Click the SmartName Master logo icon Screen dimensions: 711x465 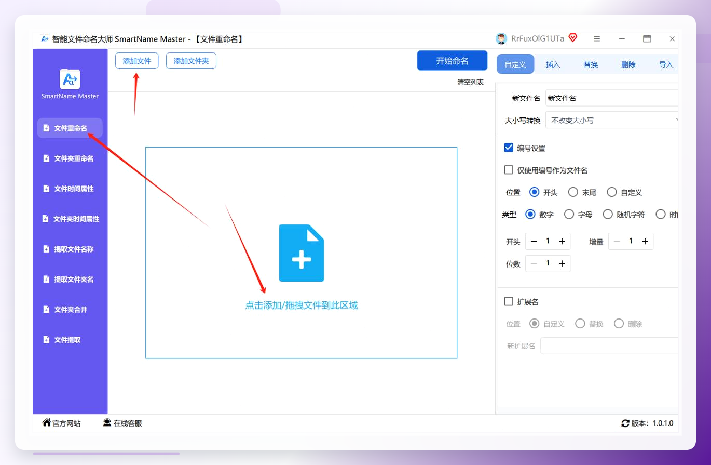coord(70,79)
